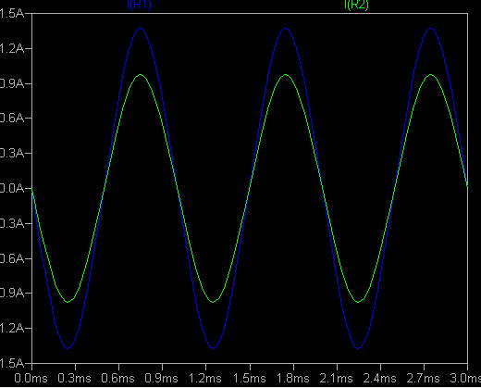Click the 3.0ms time axis label
Screen dimensions: 481x388
pyautogui.click(x=465, y=379)
